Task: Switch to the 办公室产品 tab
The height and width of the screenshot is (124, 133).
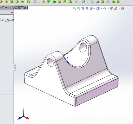Action: tap(19, 7)
